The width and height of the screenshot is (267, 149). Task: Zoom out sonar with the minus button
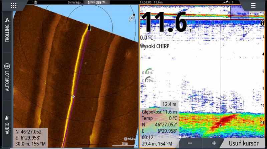(x=190, y=143)
